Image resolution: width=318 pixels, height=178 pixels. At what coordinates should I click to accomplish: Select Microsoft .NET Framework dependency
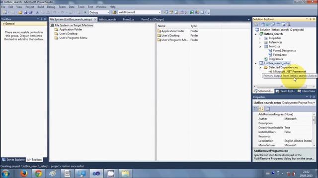[x=290, y=72]
